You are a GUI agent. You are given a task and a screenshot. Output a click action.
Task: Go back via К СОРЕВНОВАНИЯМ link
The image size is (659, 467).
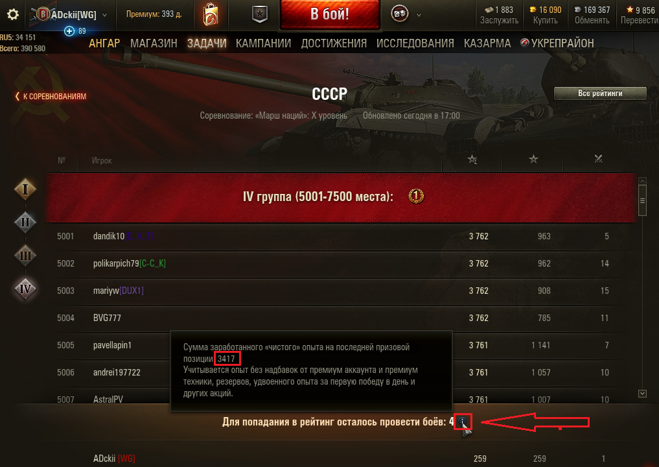(51, 97)
